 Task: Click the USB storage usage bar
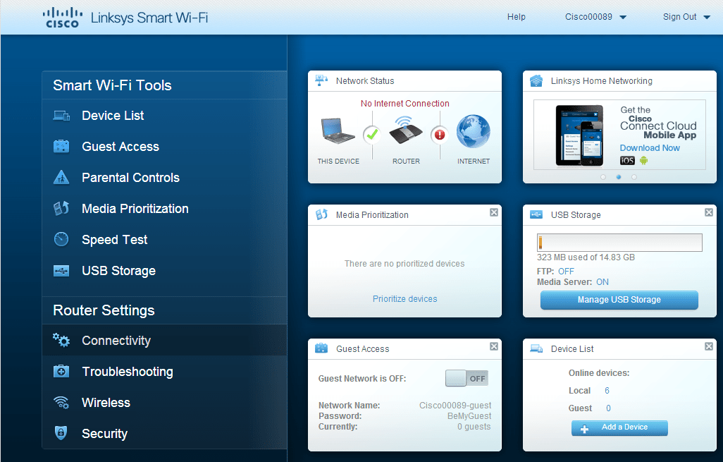click(x=619, y=242)
